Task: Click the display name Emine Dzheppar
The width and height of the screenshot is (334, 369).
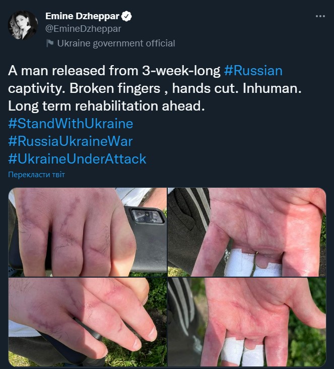Action: click(x=83, y=16)
